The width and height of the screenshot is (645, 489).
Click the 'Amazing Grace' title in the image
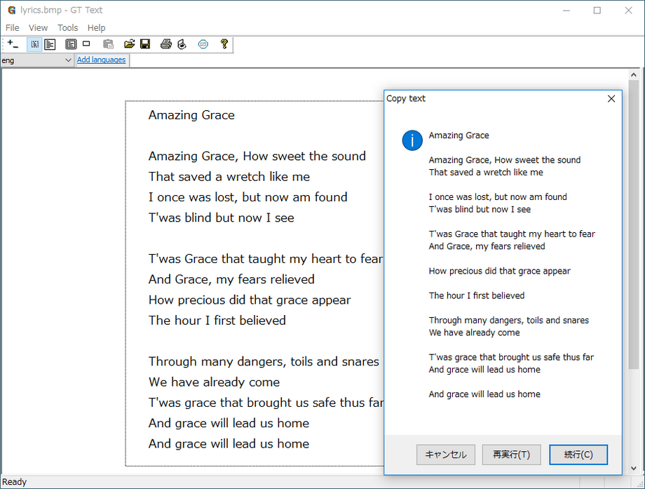click(191, 115)
